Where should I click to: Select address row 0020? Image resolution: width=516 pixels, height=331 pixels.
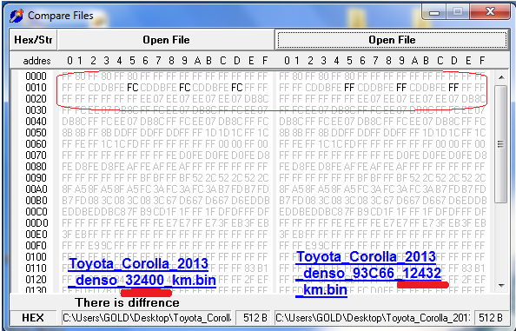36,99
